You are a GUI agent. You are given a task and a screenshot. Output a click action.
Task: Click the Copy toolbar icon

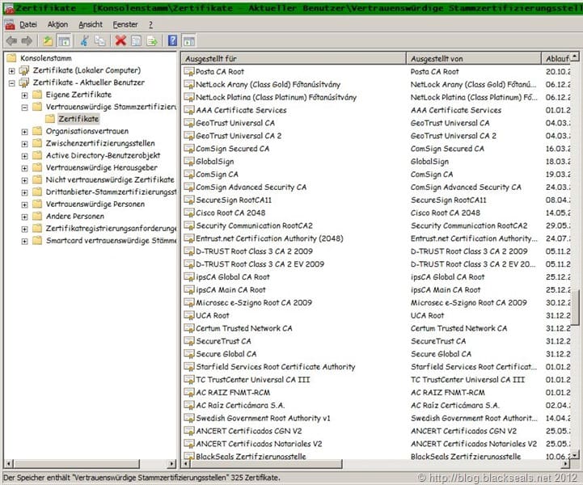tap(99, 41)
